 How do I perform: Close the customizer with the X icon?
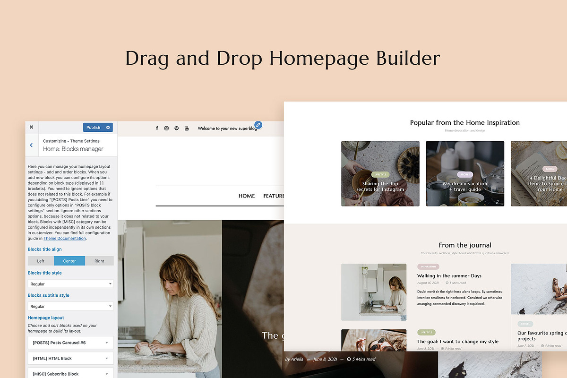(31, 127)
